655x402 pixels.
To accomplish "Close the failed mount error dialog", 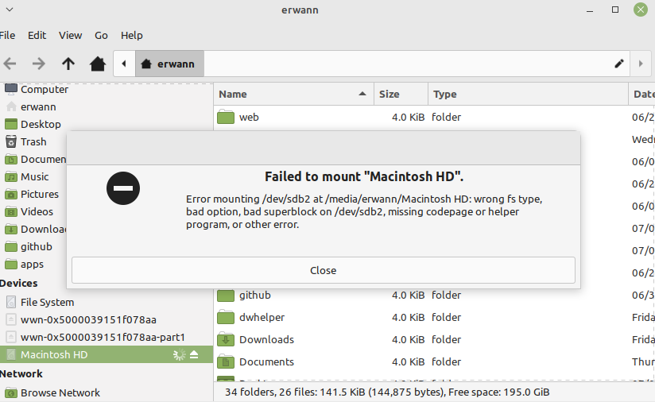I will 323,270.
